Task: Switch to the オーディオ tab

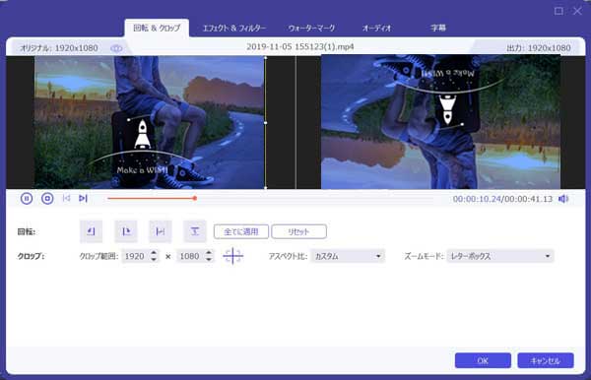Action: point(376,28)
